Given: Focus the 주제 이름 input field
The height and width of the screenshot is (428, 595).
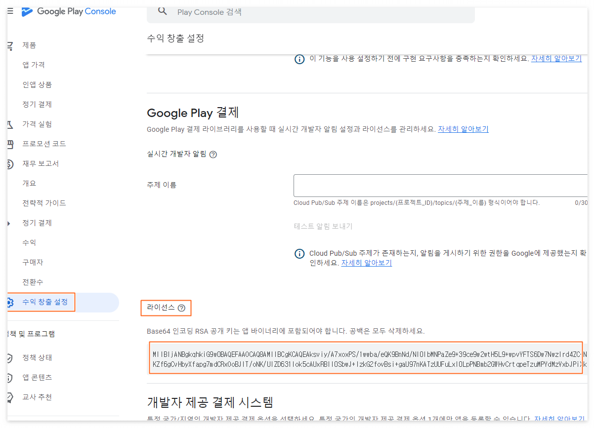Looking at the screenshot, I should 440,185.
